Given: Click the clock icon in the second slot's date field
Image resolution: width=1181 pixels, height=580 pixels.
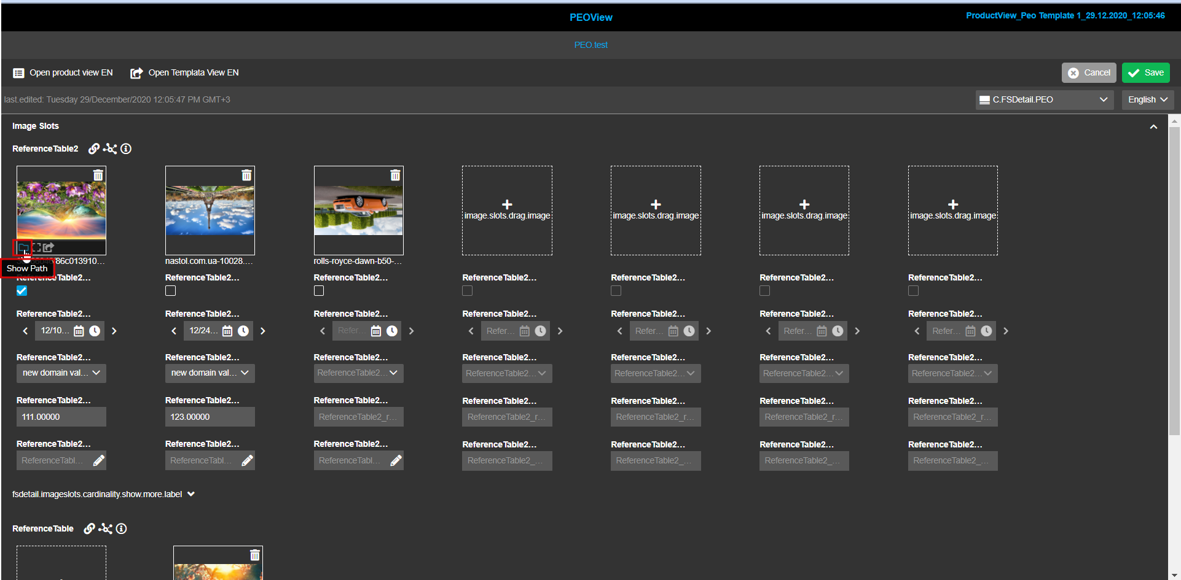Looking at the screenshot, I should coord(244,331).
